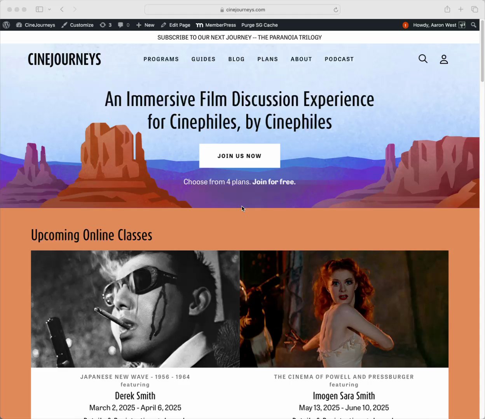Go forward in Safari
485x419 pixels.
[75, 9]
